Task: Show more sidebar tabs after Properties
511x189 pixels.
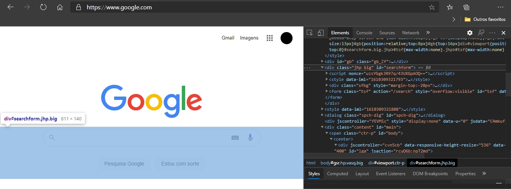Action: tap(484, 174)
